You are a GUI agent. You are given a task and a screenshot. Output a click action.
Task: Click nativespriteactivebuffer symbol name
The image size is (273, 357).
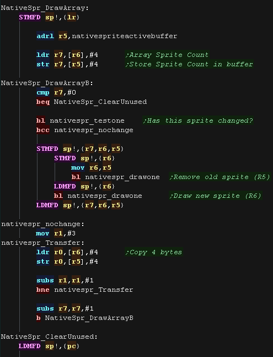(124, 36)
